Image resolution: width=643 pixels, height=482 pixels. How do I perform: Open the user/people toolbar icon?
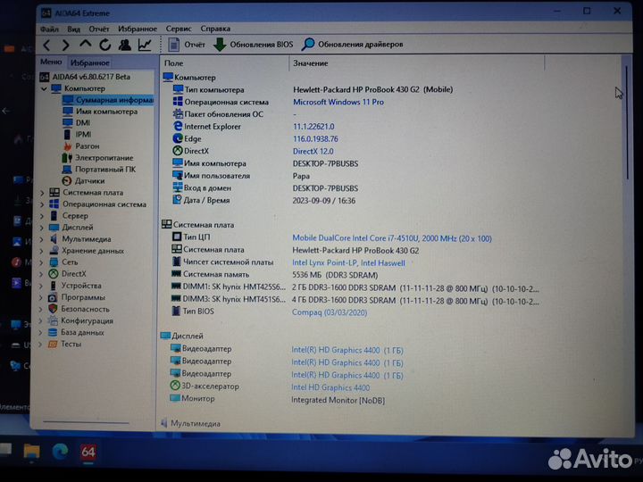coord(125,45)
